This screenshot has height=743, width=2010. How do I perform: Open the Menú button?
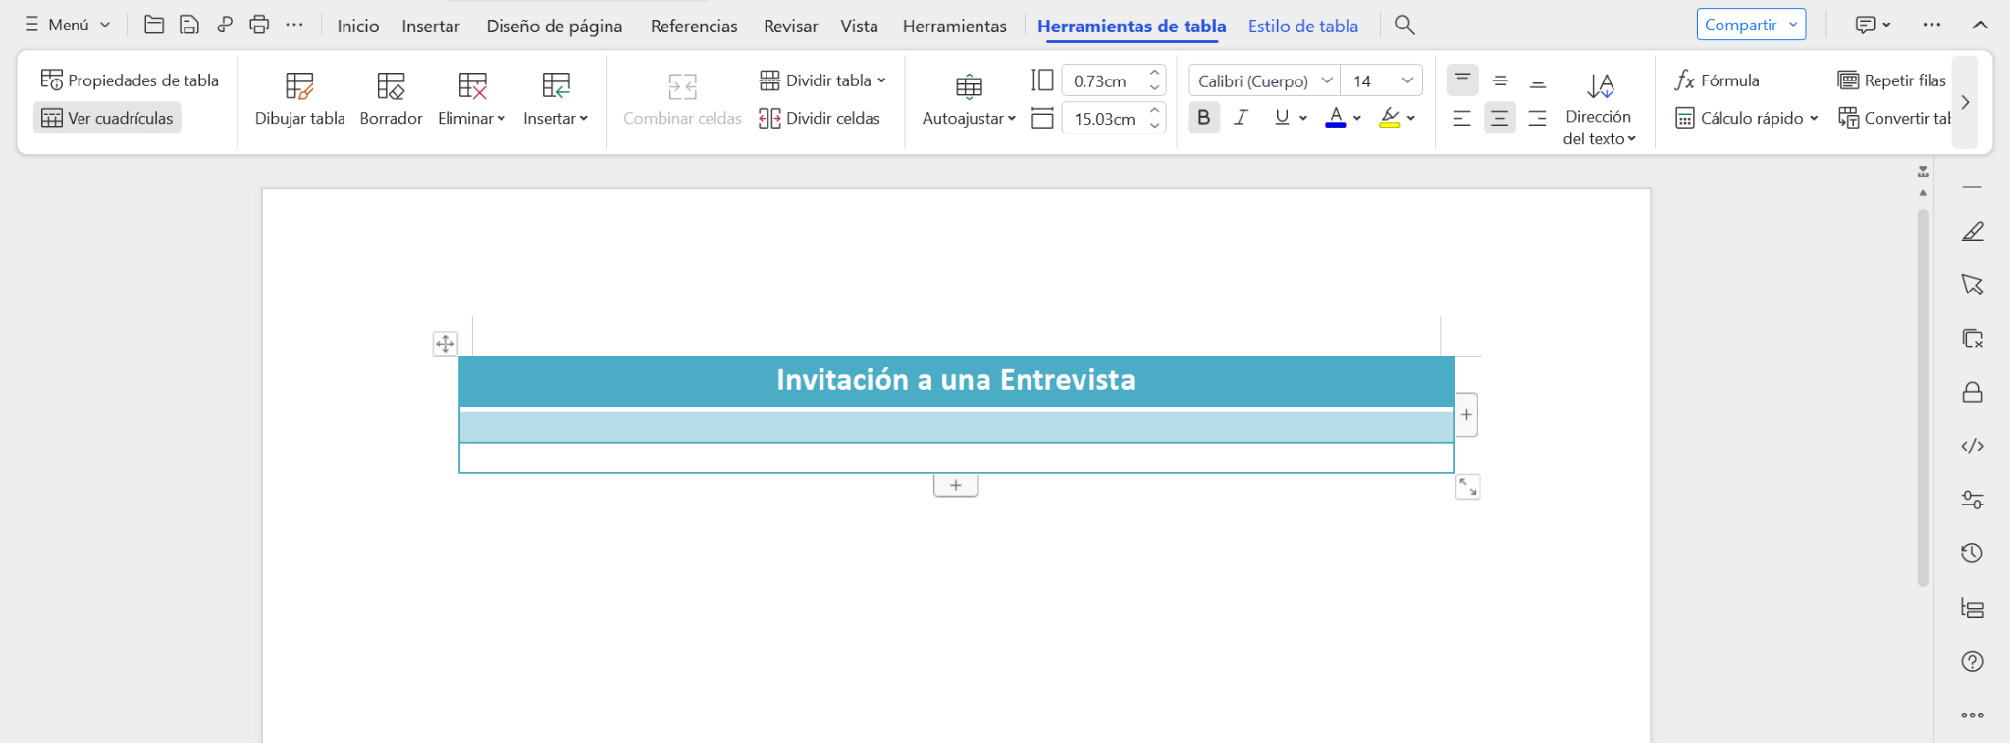click(x=68, y=25)
